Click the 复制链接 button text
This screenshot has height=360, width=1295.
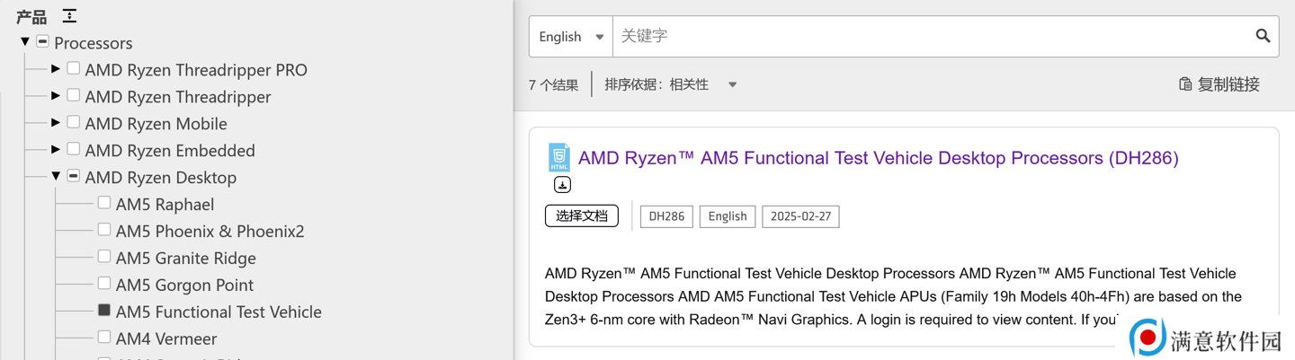click(1228, 84)
